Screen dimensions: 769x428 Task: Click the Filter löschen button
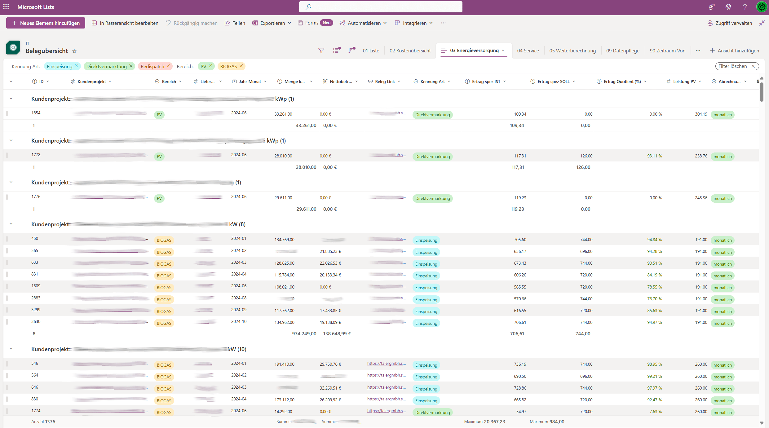pyautogui.click(x=736, y=66)
